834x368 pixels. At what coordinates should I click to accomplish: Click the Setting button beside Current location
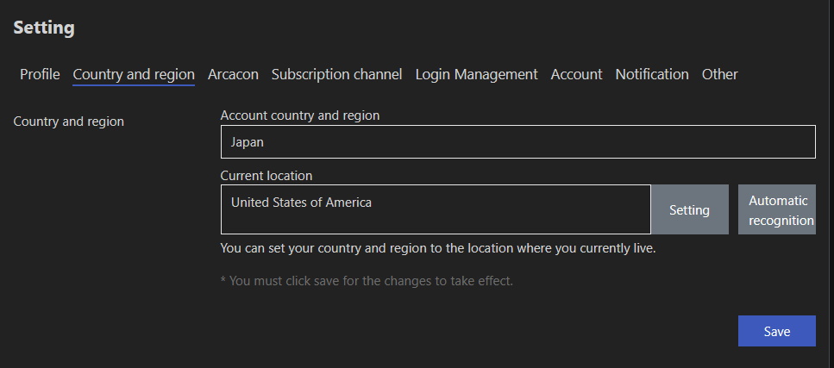pos(689,209)
